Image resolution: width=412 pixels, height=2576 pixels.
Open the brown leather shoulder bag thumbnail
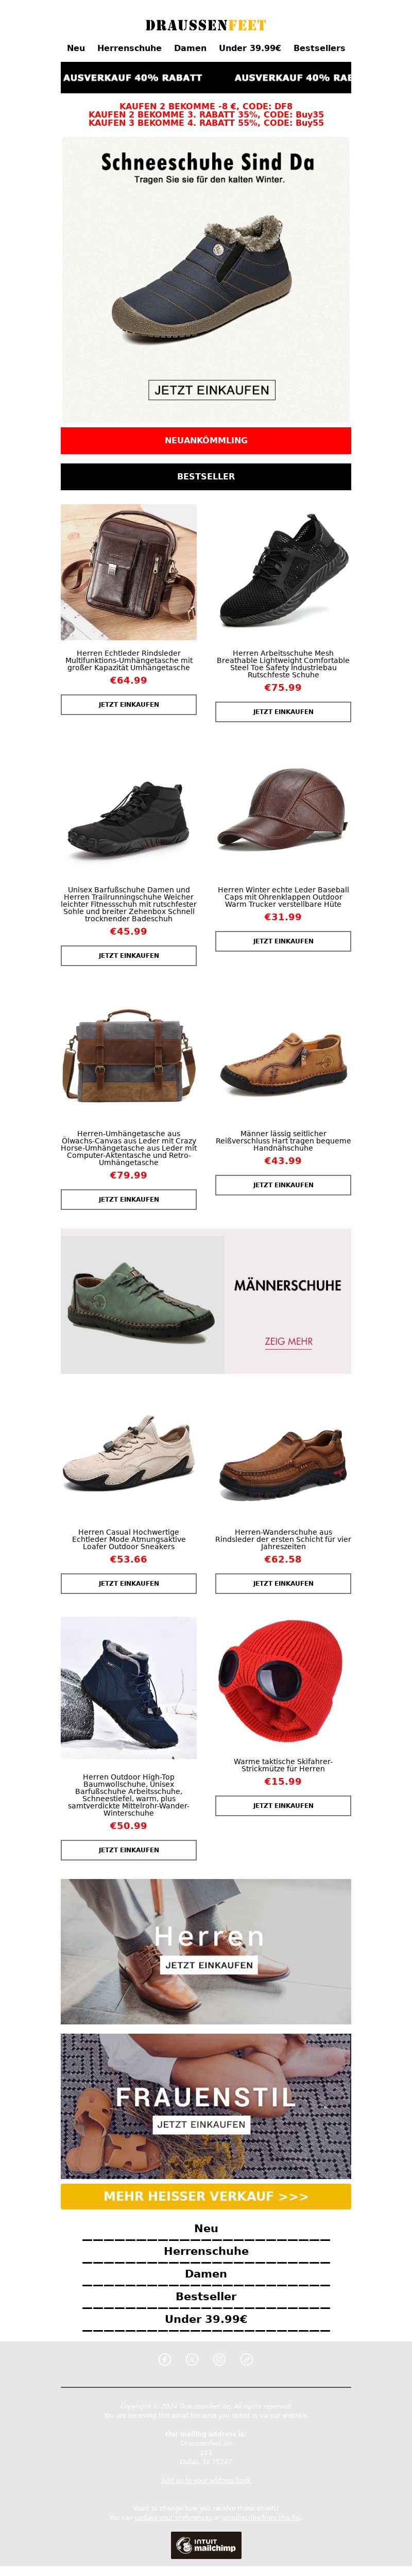129,572
